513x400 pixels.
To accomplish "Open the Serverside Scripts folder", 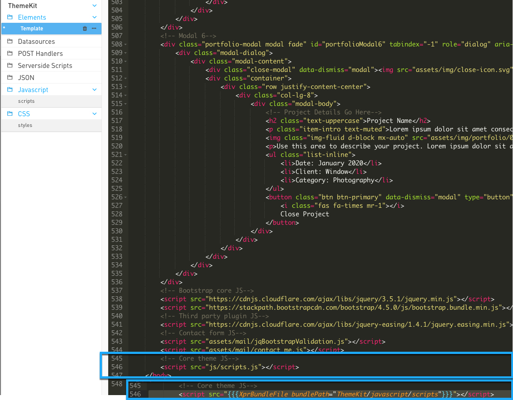I will 51,66.
